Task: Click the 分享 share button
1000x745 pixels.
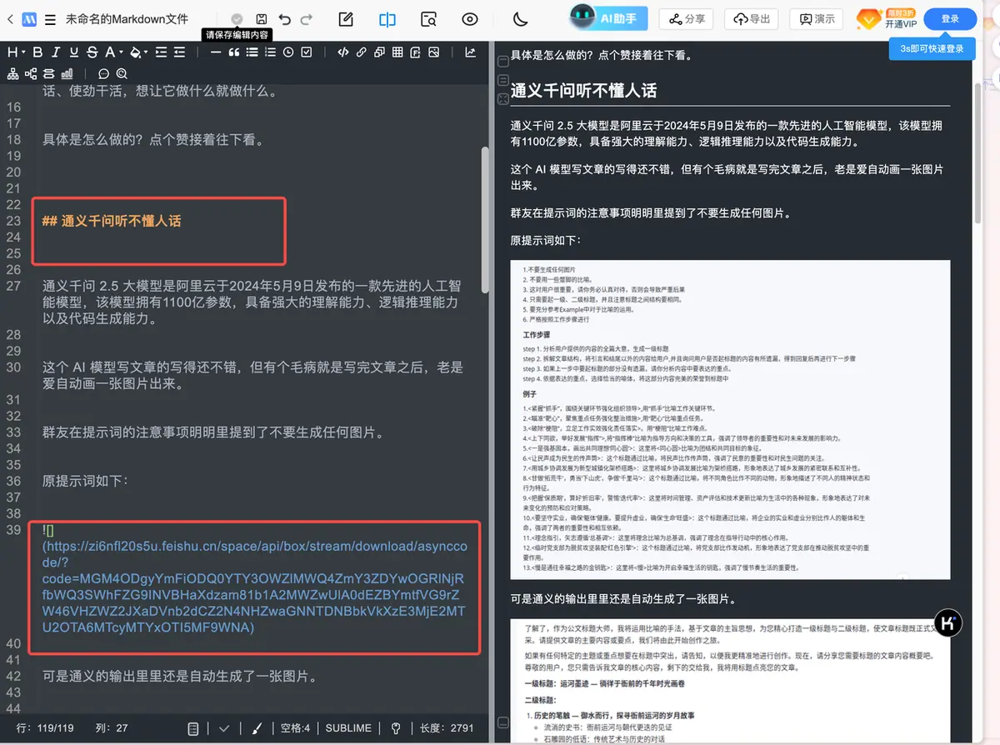Action: [x=686, y=19]
